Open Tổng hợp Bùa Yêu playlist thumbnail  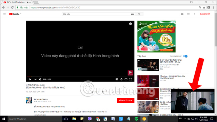point(148,81)
